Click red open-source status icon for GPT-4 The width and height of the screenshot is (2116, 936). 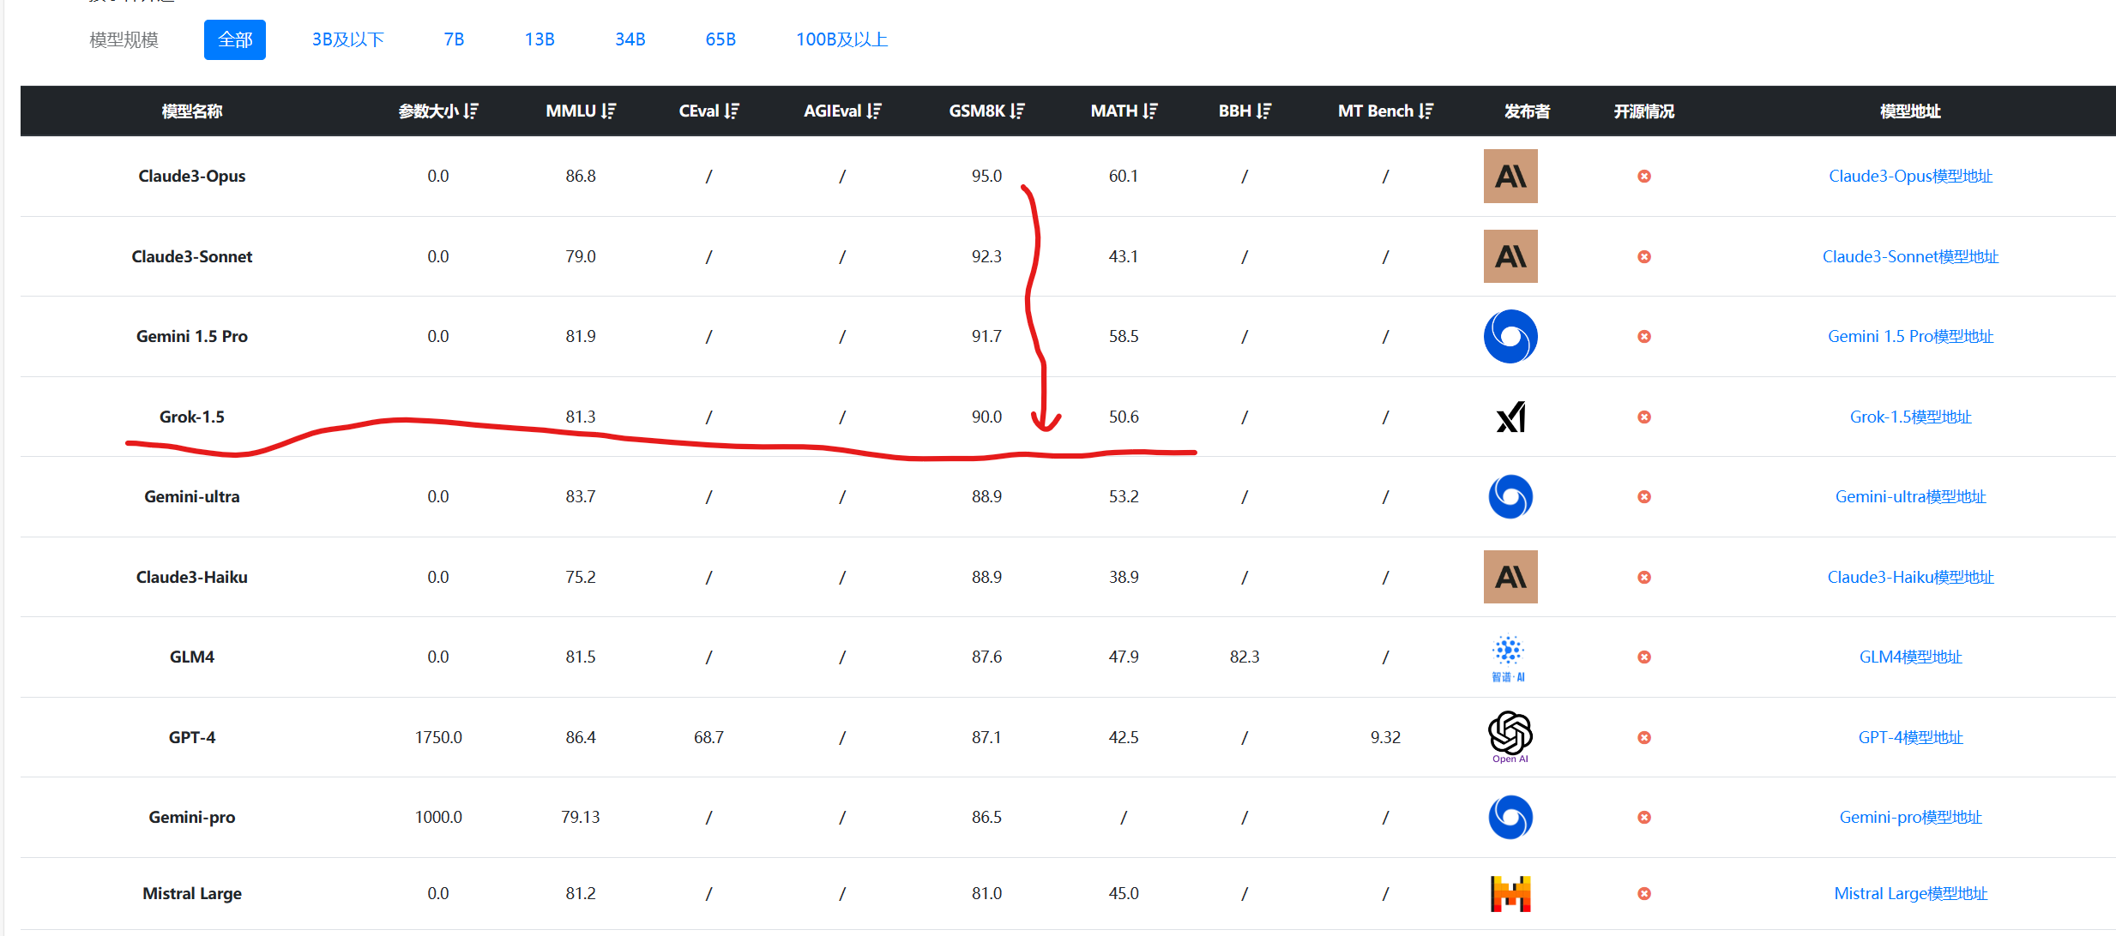click(1644, 737)
